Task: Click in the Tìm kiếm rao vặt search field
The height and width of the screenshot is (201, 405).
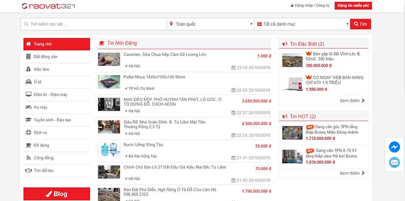Action: tap(93, 24)
